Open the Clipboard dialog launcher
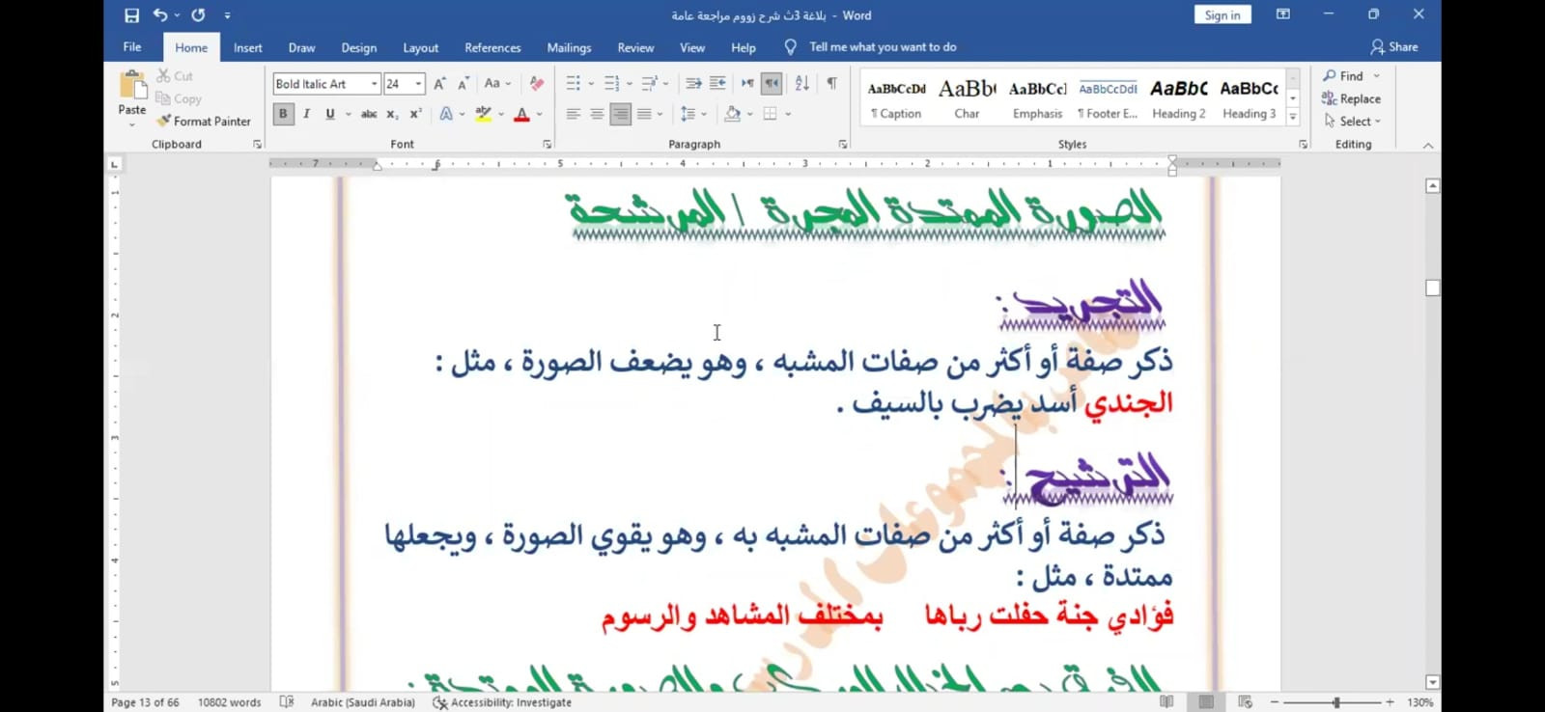 [257, 145]
